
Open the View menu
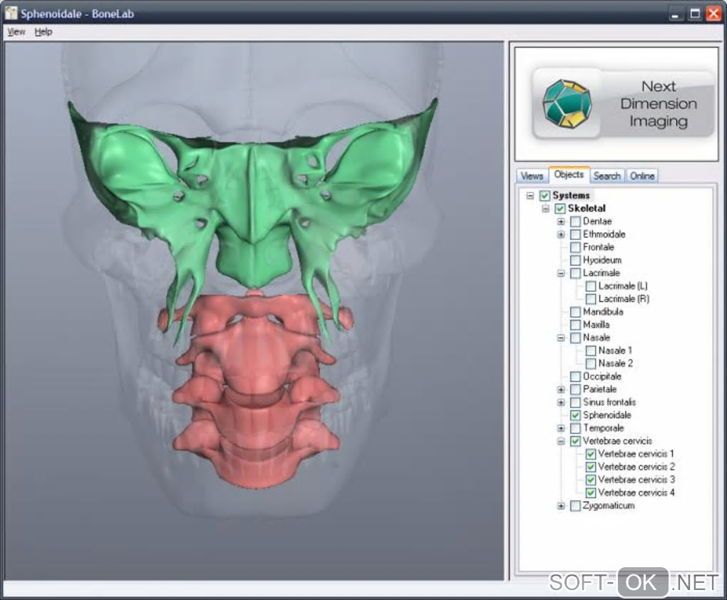[x=16, y=32]
